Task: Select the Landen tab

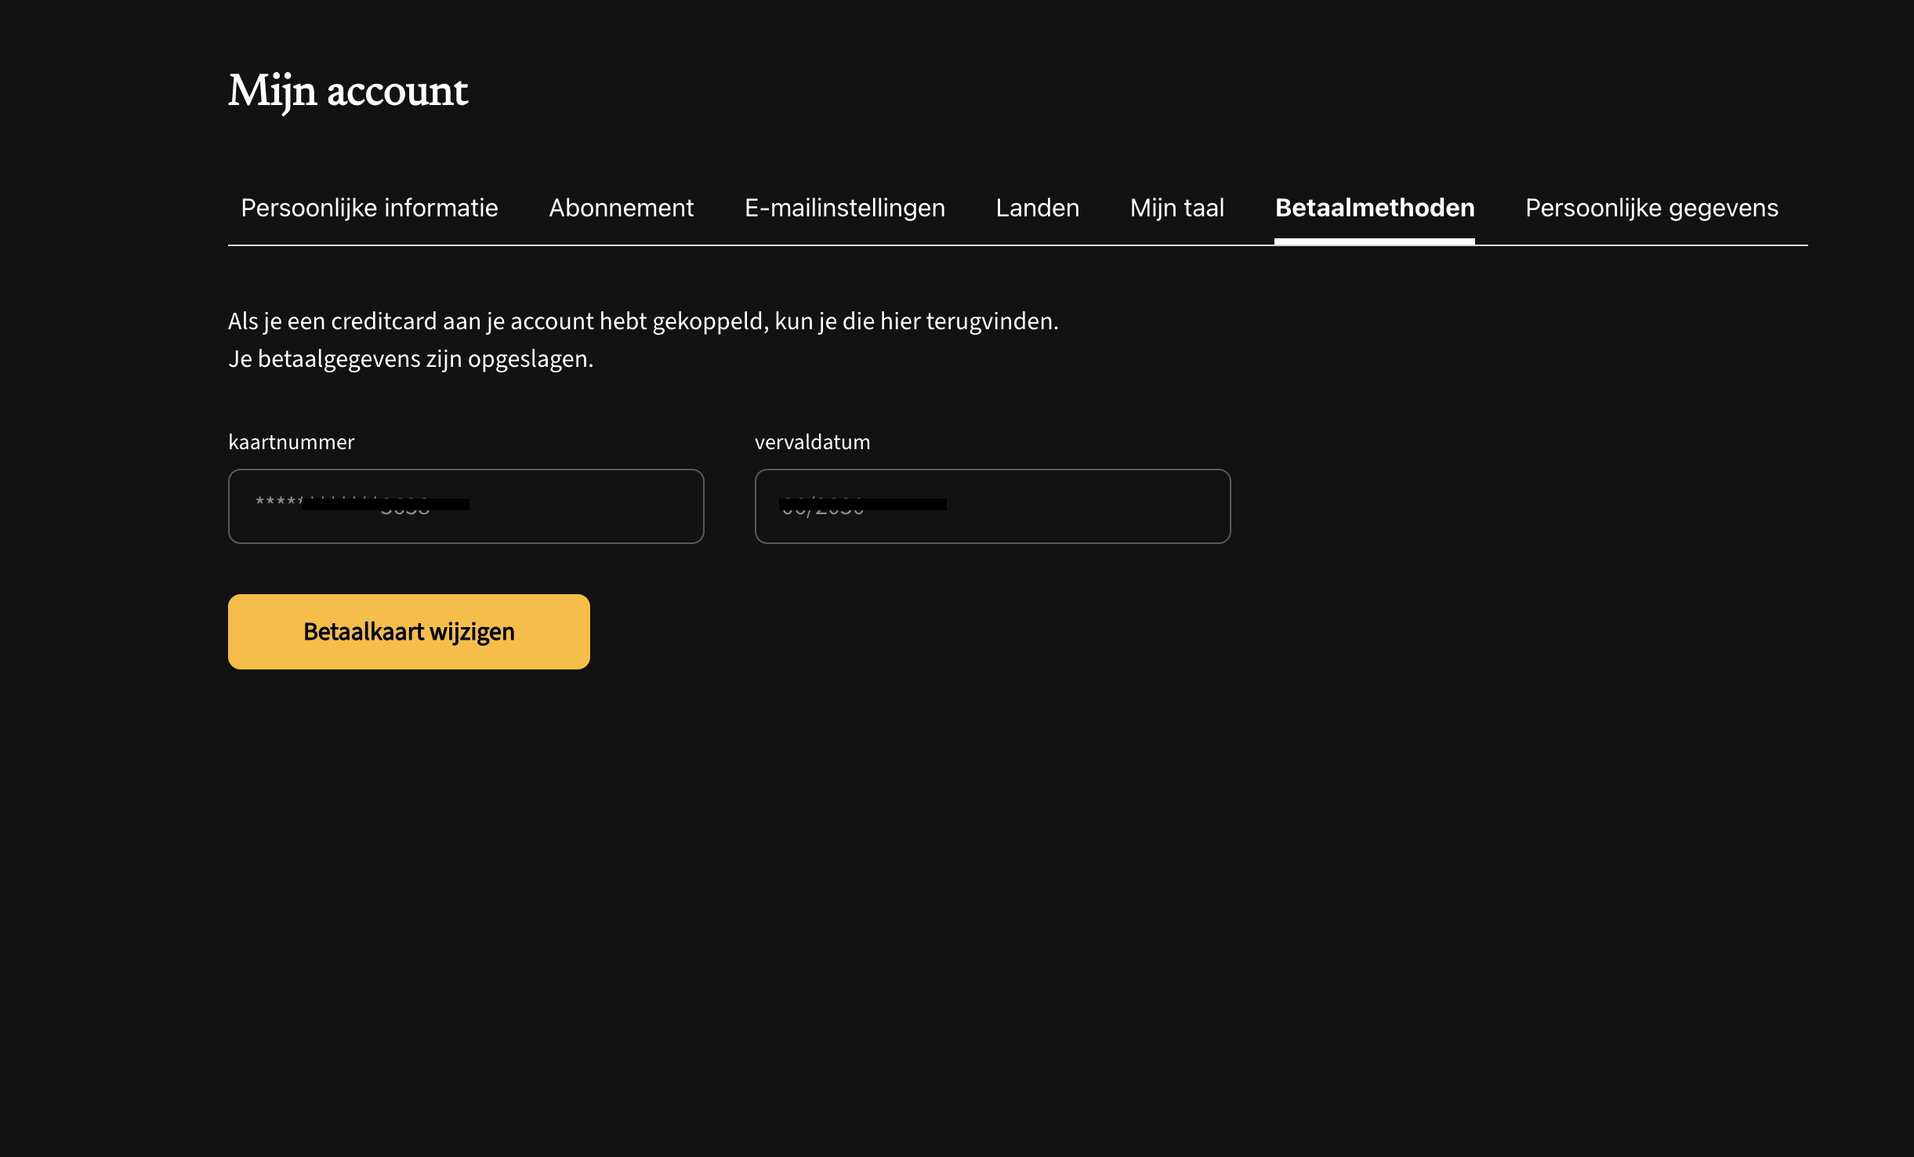Action: (1038, 208)
